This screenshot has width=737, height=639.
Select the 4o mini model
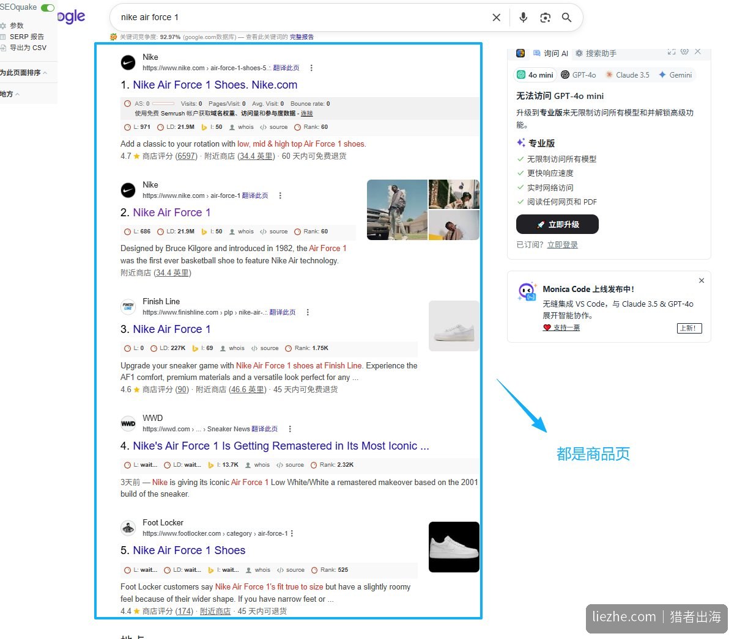pos(535,75)
